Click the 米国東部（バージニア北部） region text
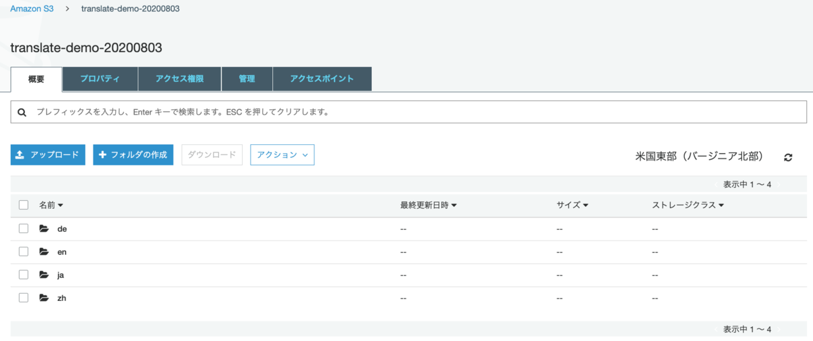This screenshot has height=341, width=813. pos(700,157)
